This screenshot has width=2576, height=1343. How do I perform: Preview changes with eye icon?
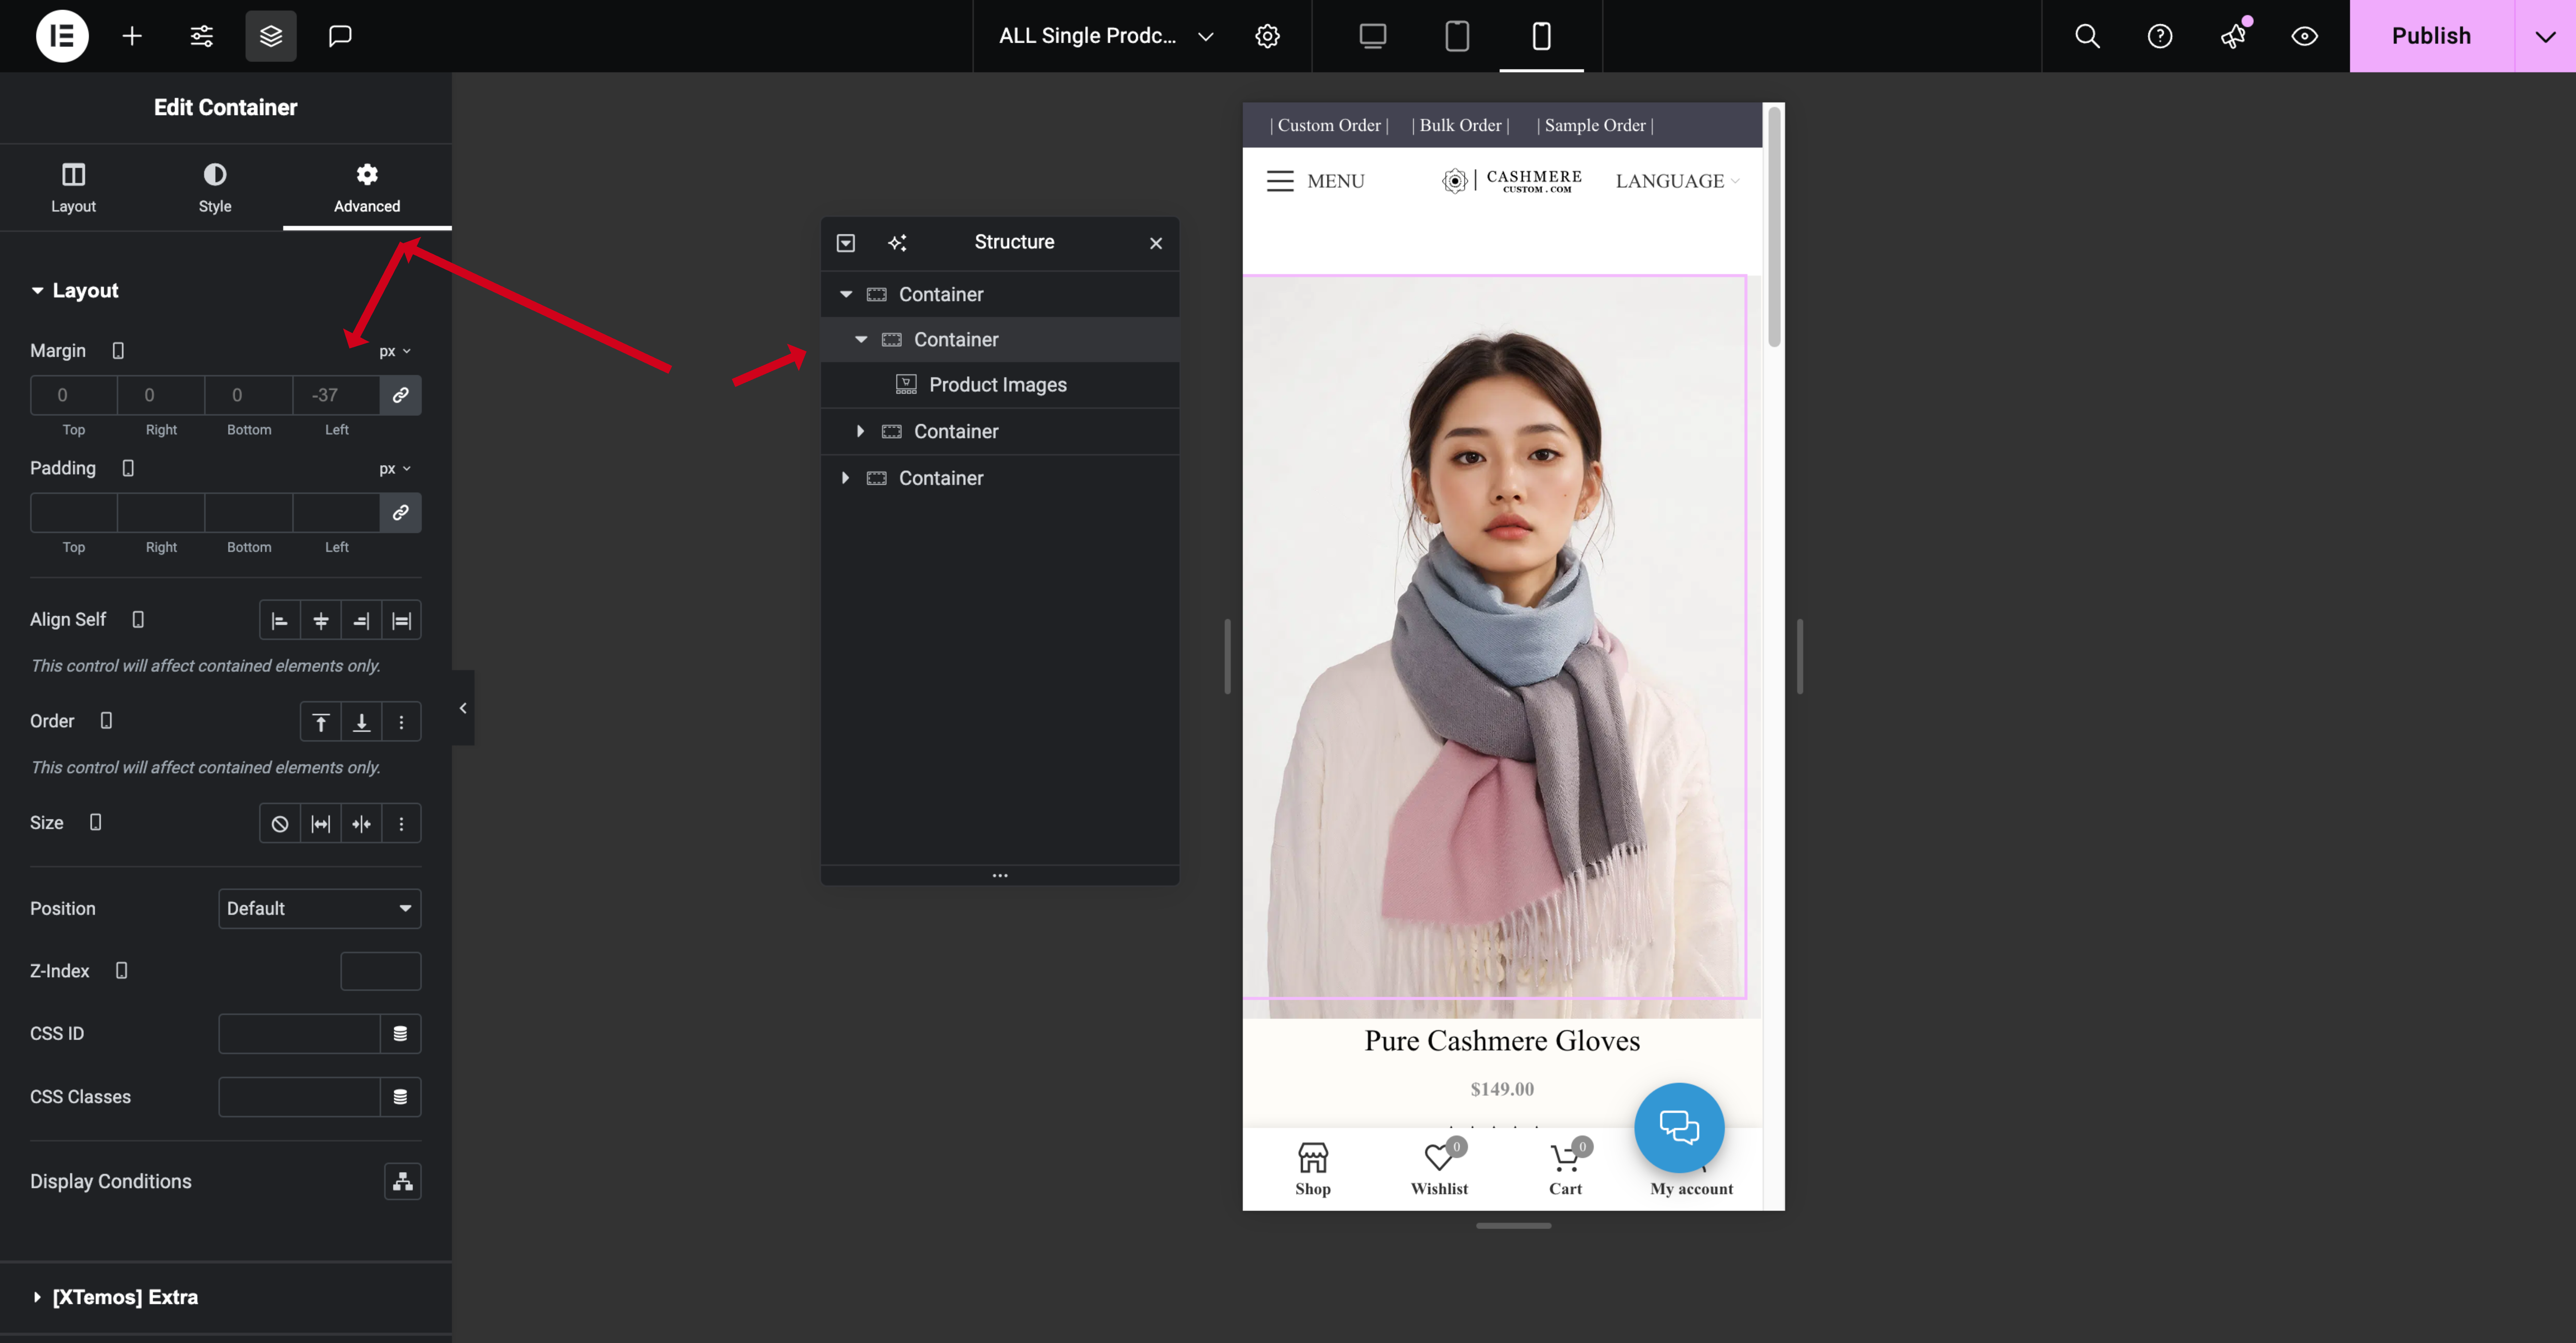[x=2305, y=36]
